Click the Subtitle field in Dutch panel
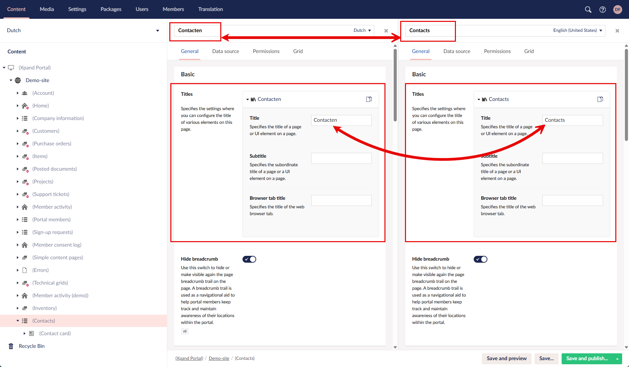 (x=341, y=158)
